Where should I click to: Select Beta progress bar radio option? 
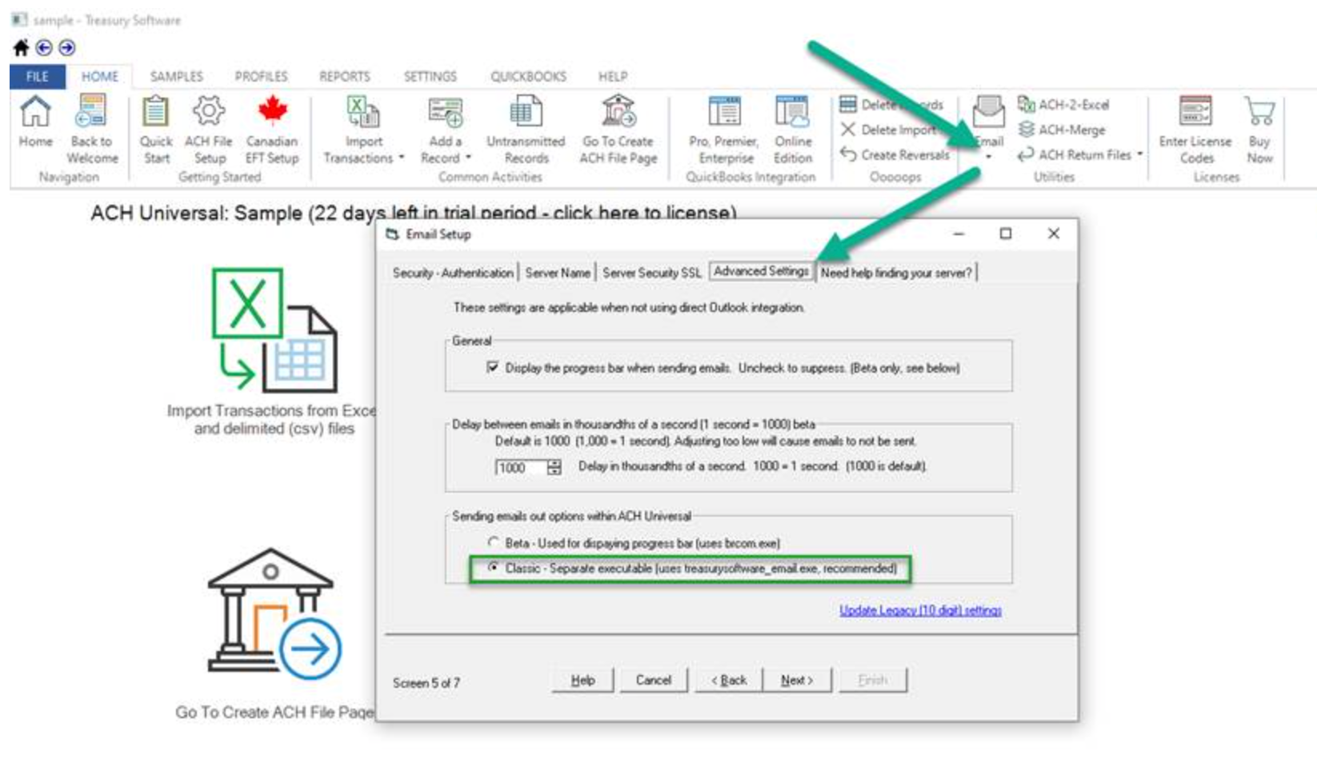pos(494,542)
